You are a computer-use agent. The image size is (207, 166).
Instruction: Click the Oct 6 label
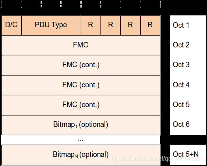[181, 124]
